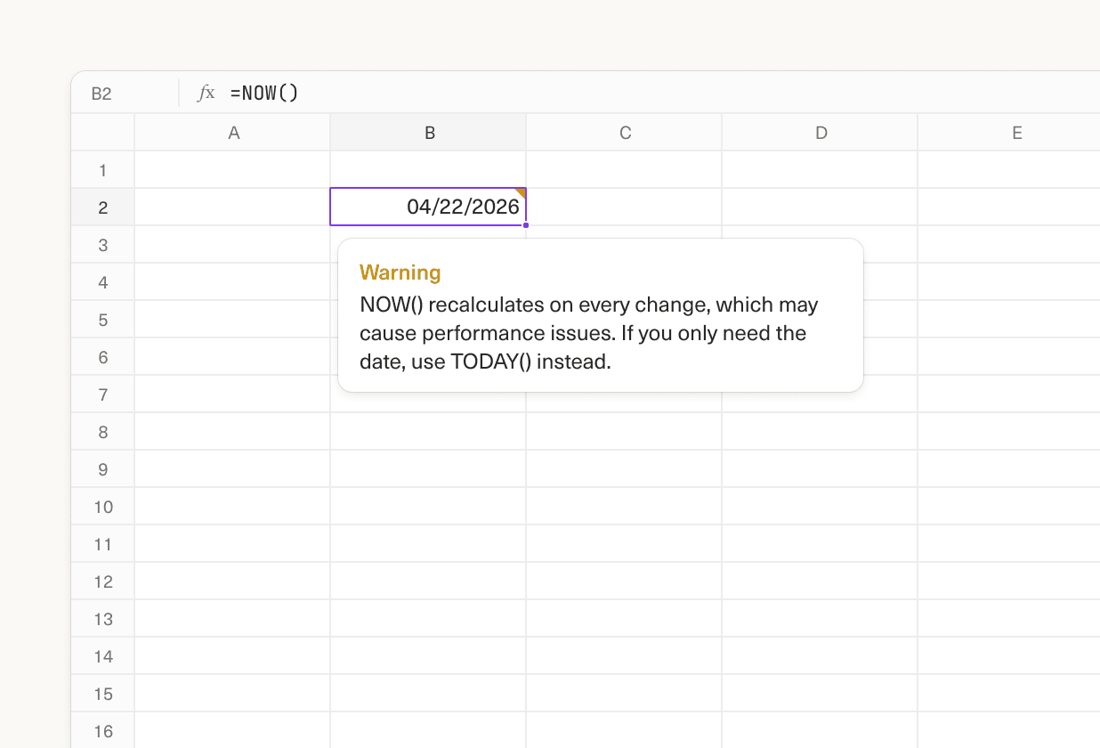Select column C header
Screen dimensions: 1100x748
click(625, 133)
